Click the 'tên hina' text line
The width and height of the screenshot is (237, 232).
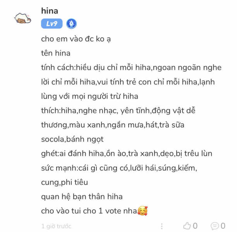tap(56, 53)
